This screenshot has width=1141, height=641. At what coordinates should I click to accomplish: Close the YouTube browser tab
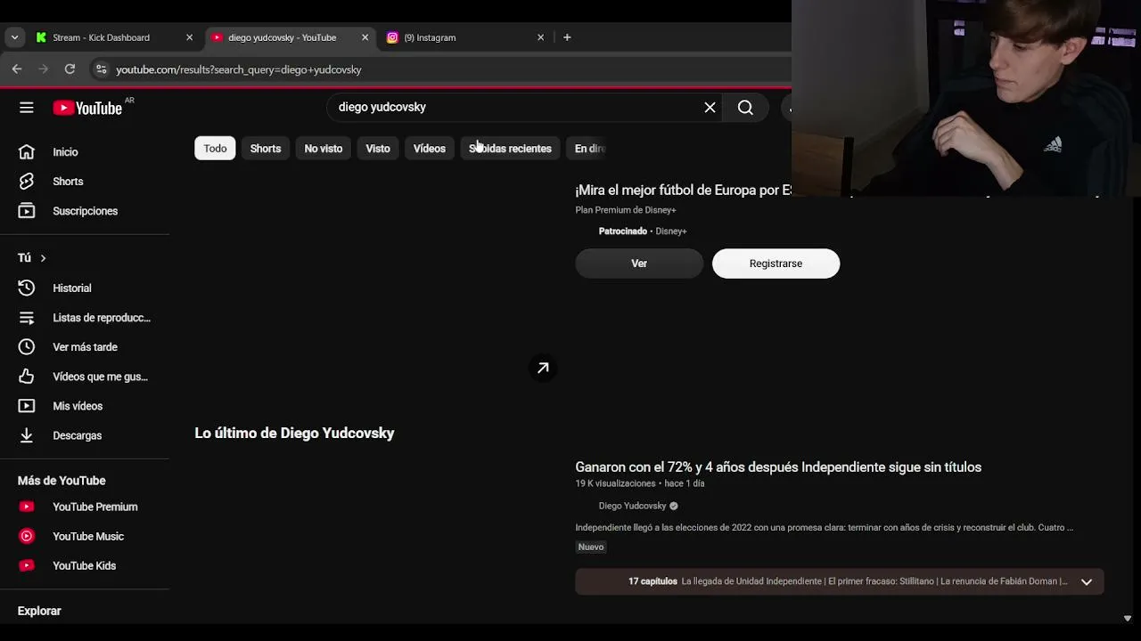tap(365, 37)
